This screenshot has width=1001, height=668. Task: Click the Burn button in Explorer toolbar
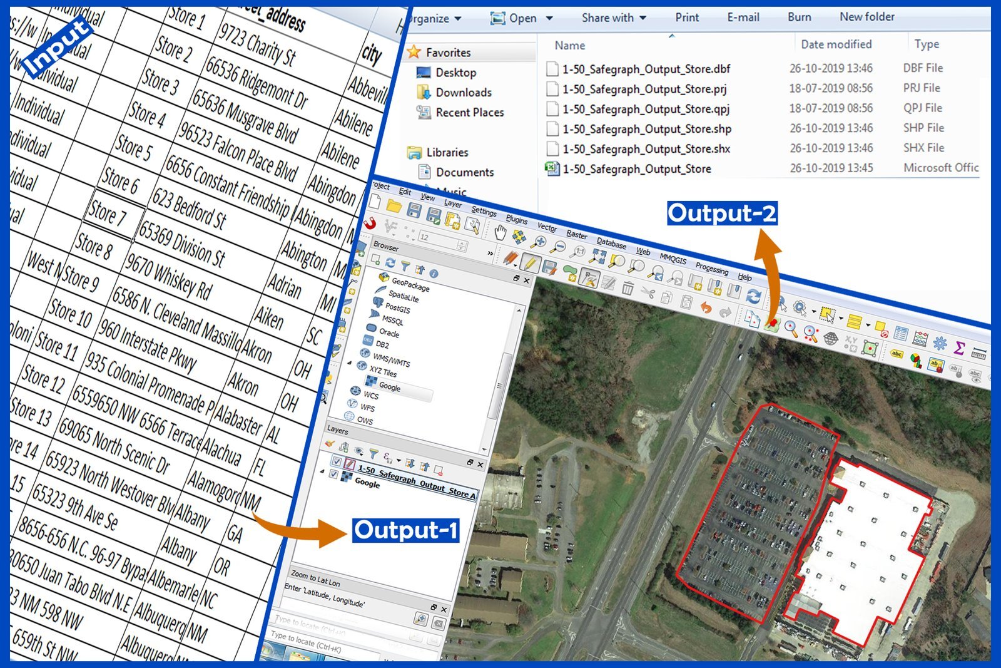799,17
